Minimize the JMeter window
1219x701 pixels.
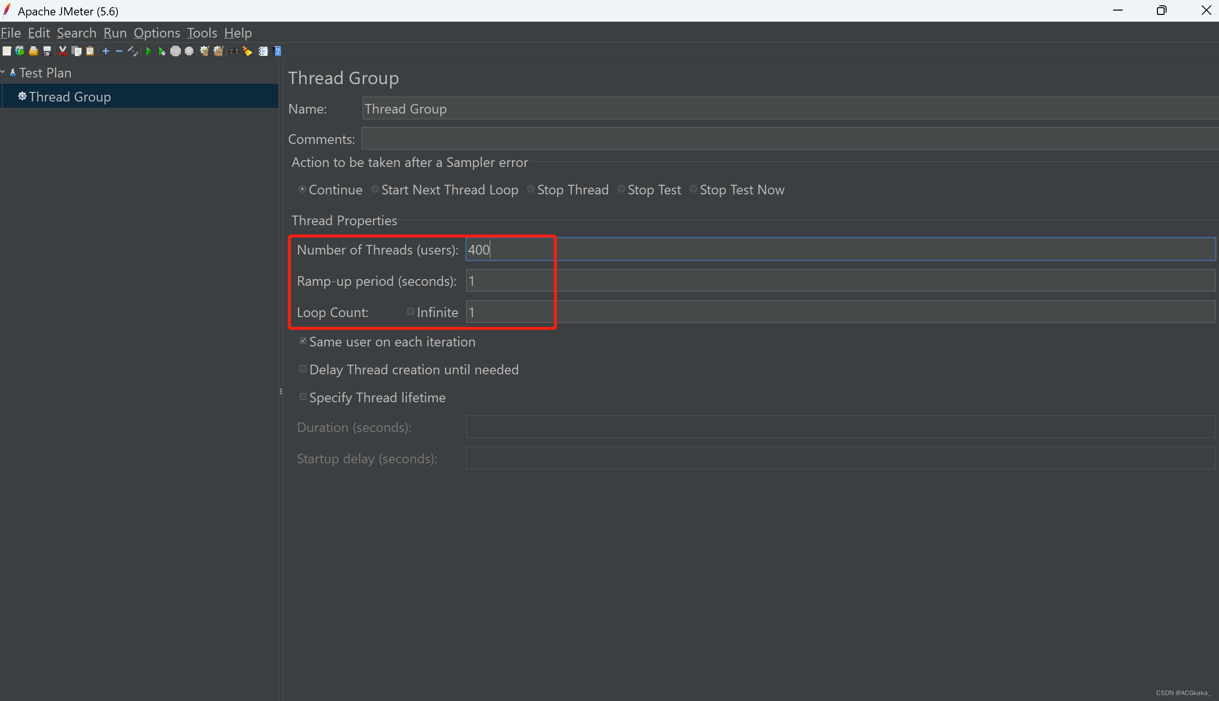pos(1117,10)
